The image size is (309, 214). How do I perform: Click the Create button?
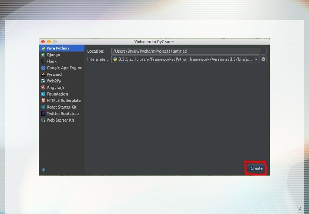[256, 168]
